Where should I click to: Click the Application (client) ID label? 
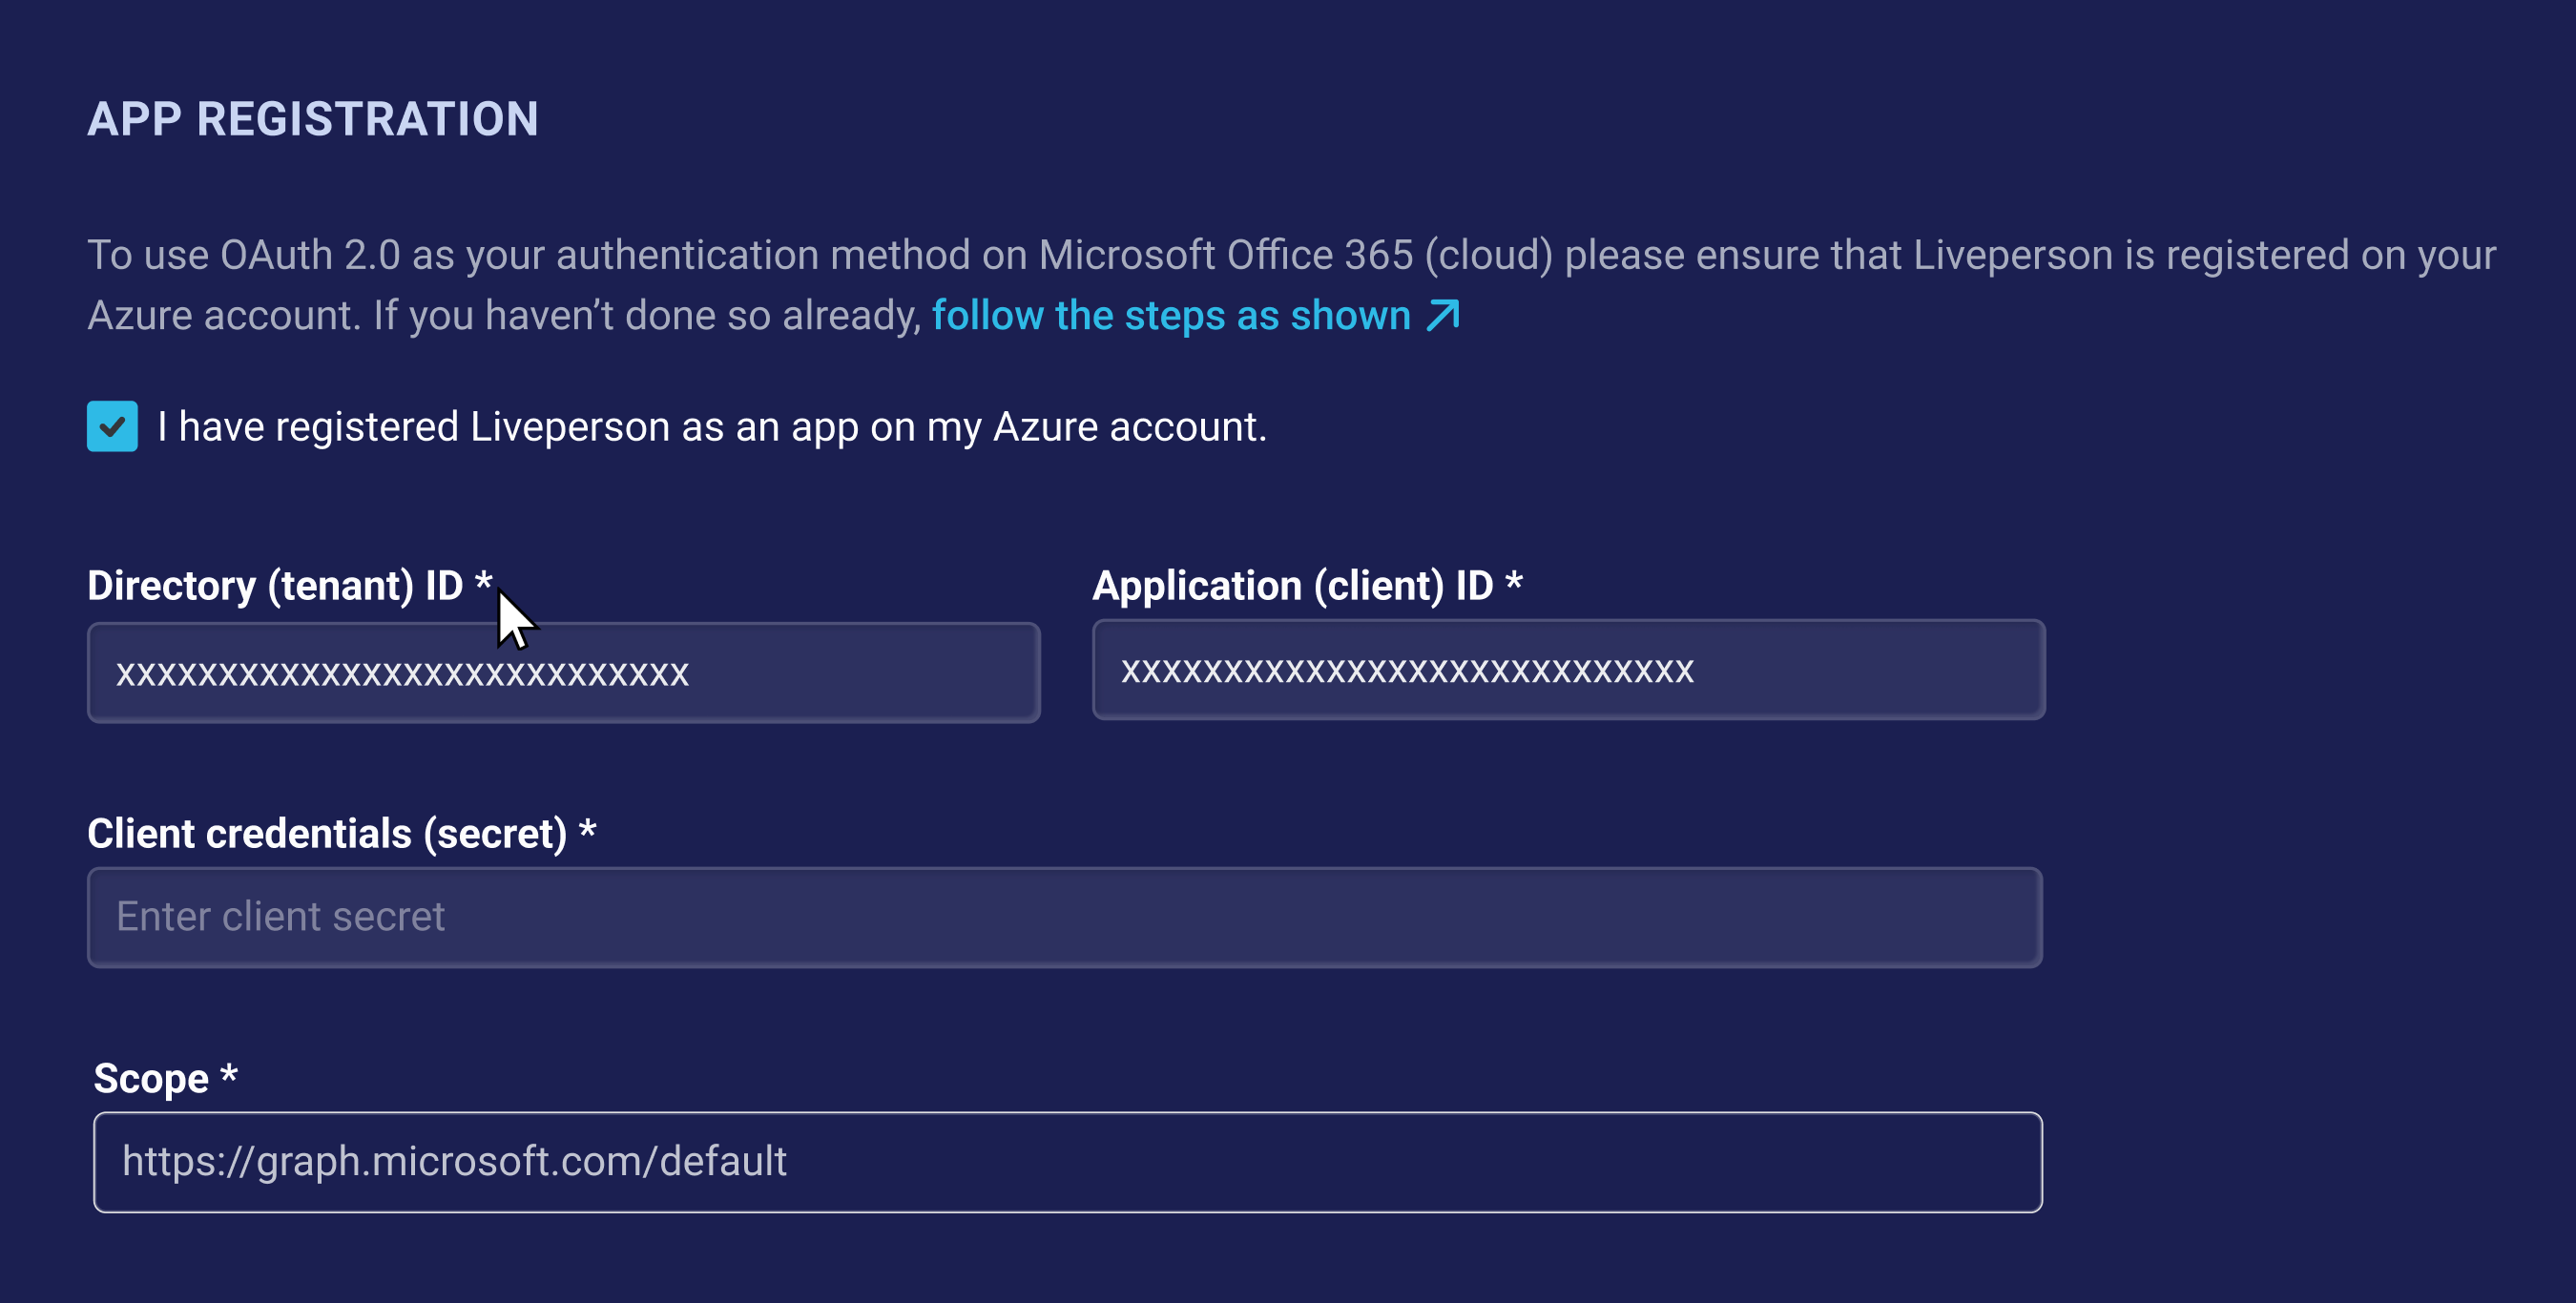(1307, 586)
